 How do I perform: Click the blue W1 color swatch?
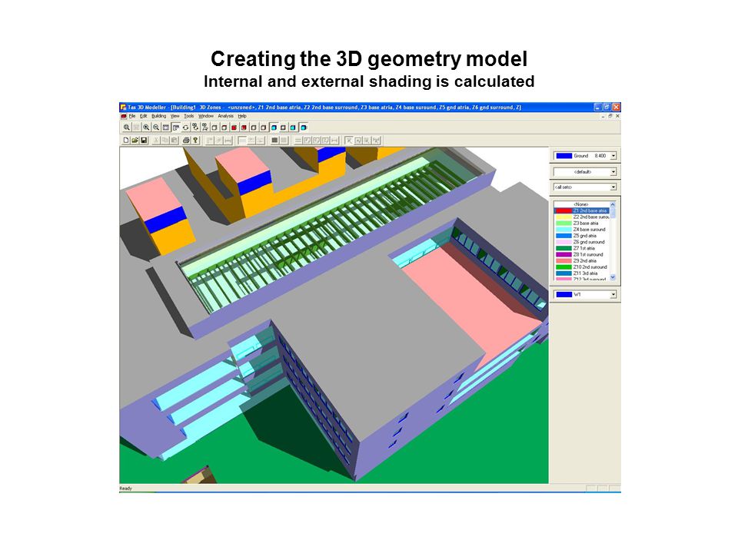pyautogui.click(x=563, y=294)
